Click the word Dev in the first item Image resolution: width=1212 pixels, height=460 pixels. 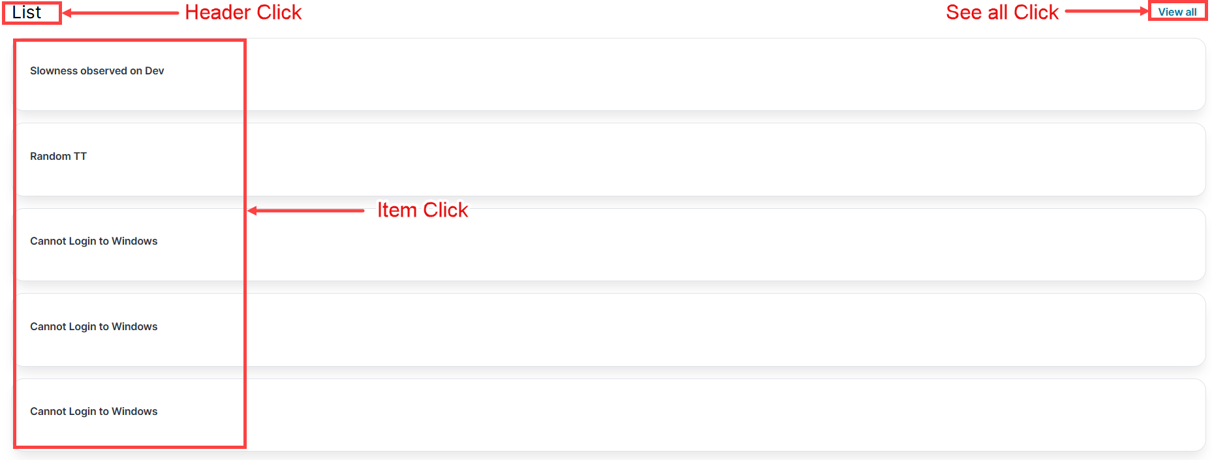[x=155, y=71]
